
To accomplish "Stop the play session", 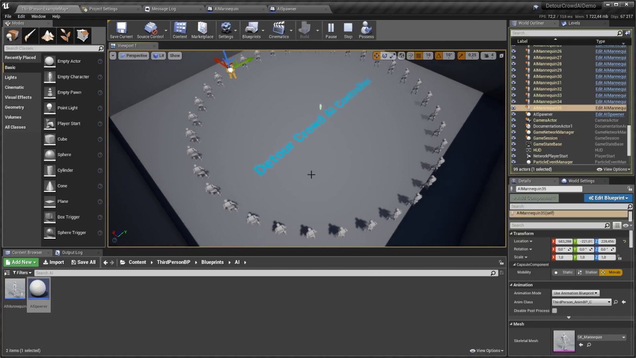I will coord(348,30).
